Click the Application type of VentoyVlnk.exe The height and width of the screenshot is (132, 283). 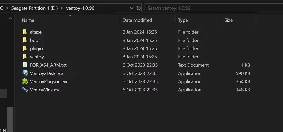coord(190,90)
